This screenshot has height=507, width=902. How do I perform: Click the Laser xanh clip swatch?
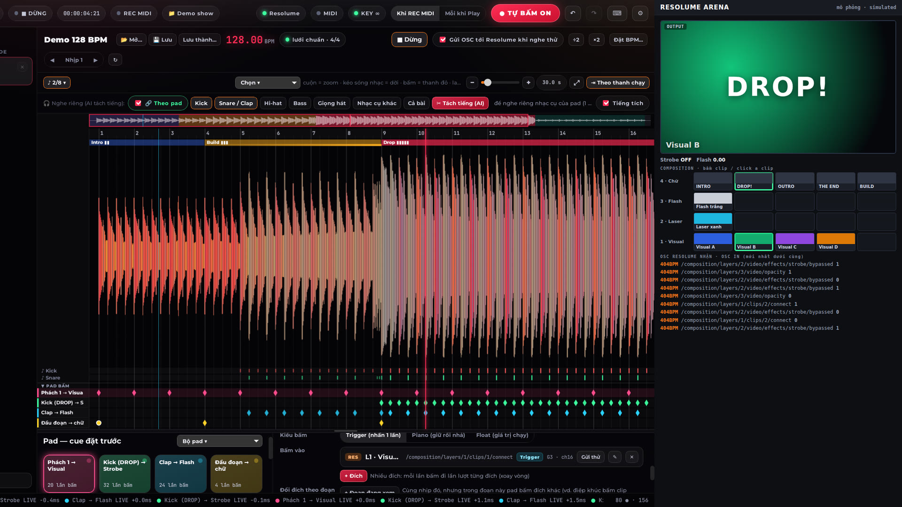[x=713, y=222]
